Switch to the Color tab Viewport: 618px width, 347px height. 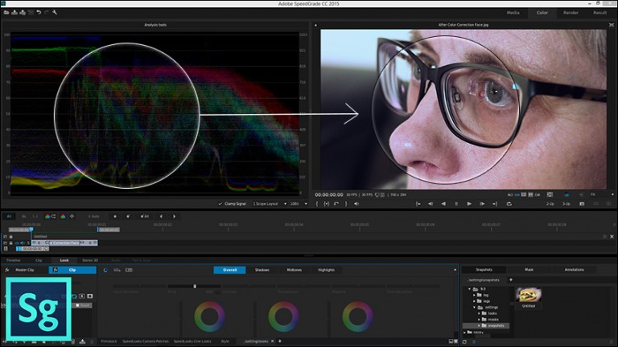(542, 13)
